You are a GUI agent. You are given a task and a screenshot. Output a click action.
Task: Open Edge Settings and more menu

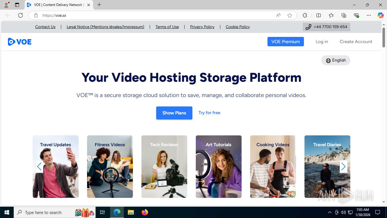369,15
